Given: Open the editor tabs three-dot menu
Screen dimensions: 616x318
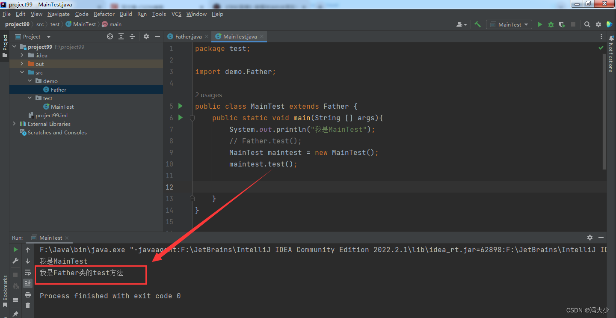Looking at the screenshot, I should tap(602, 36).
